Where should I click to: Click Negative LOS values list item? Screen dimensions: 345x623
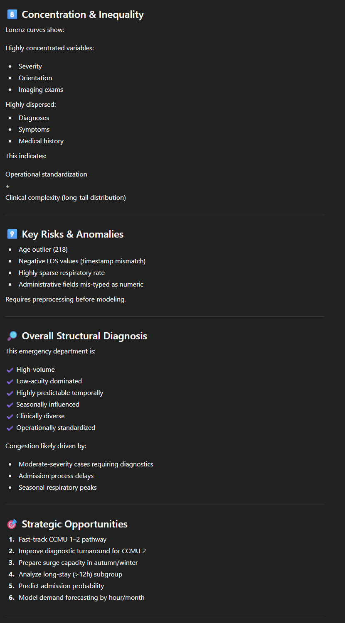pyautogui.click(x=82, y=261)
